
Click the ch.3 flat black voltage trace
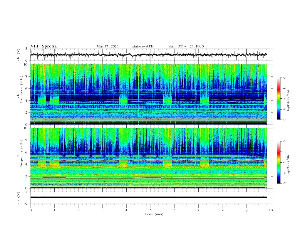tap(149, 197)
